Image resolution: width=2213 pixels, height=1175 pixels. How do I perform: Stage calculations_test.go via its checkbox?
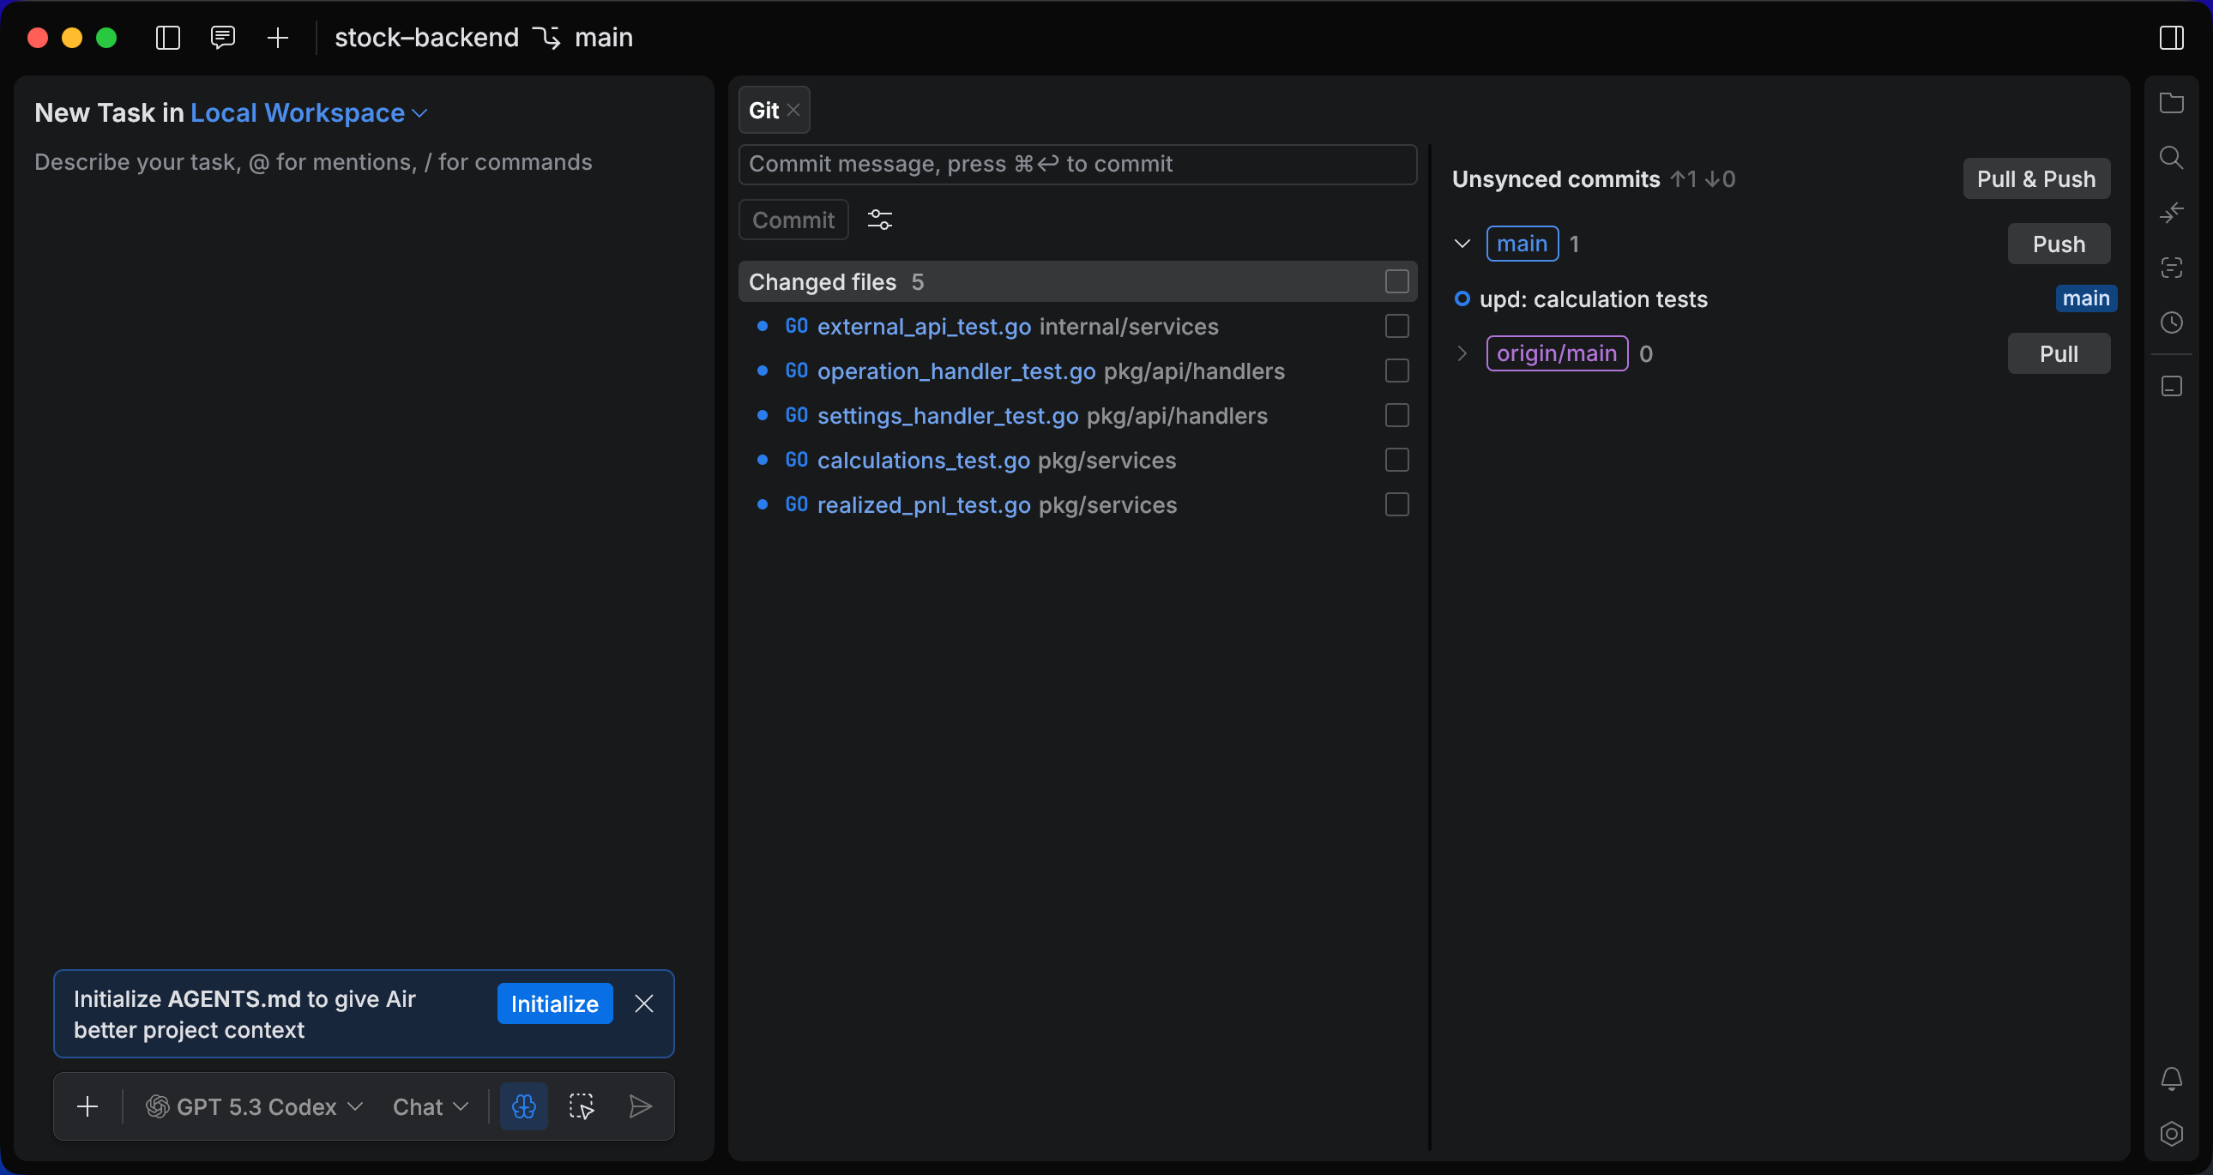[1396, 460]
